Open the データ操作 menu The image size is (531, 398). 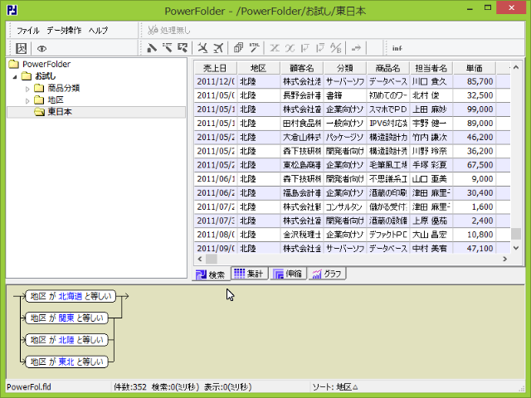click(x=64, y=31)
